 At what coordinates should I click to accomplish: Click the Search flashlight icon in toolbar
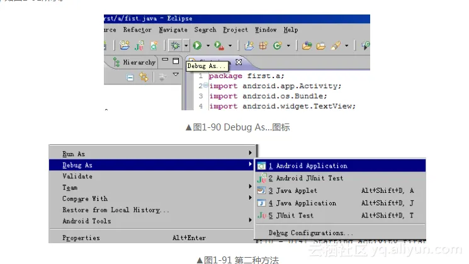(336, 45)
